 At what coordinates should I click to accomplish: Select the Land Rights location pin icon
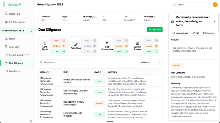[x=45, y=43]
